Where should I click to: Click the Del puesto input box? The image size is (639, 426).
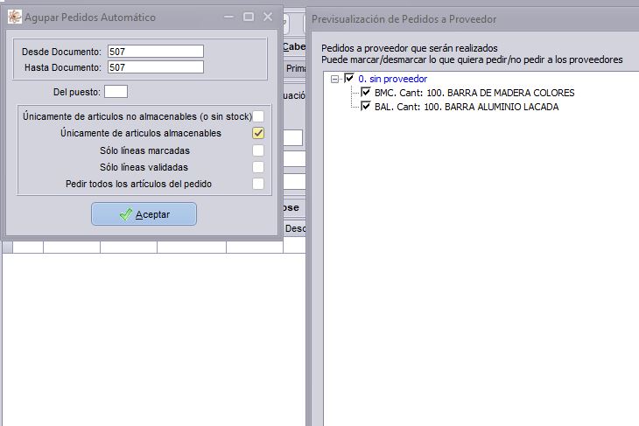116,92
